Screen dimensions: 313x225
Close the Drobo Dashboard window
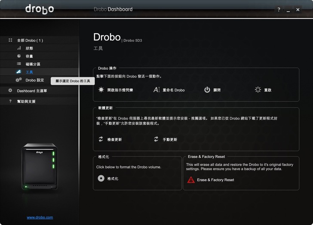point(298,9)
